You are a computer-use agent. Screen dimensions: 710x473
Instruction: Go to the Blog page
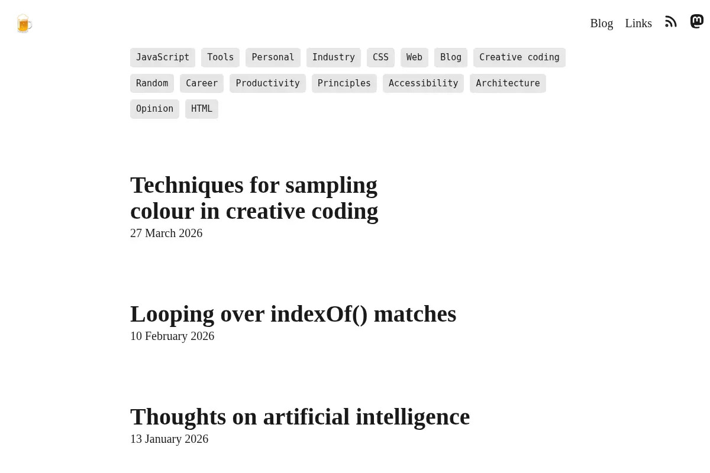point(602,23)
